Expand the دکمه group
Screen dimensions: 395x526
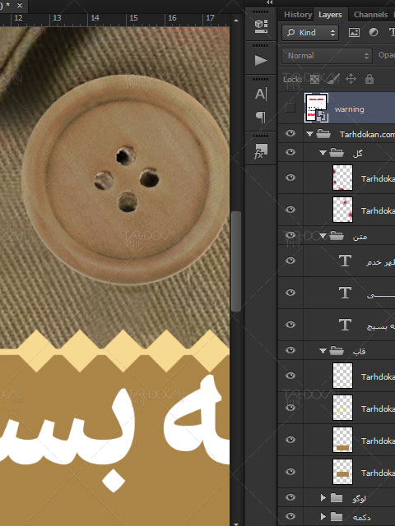[323, 517]
